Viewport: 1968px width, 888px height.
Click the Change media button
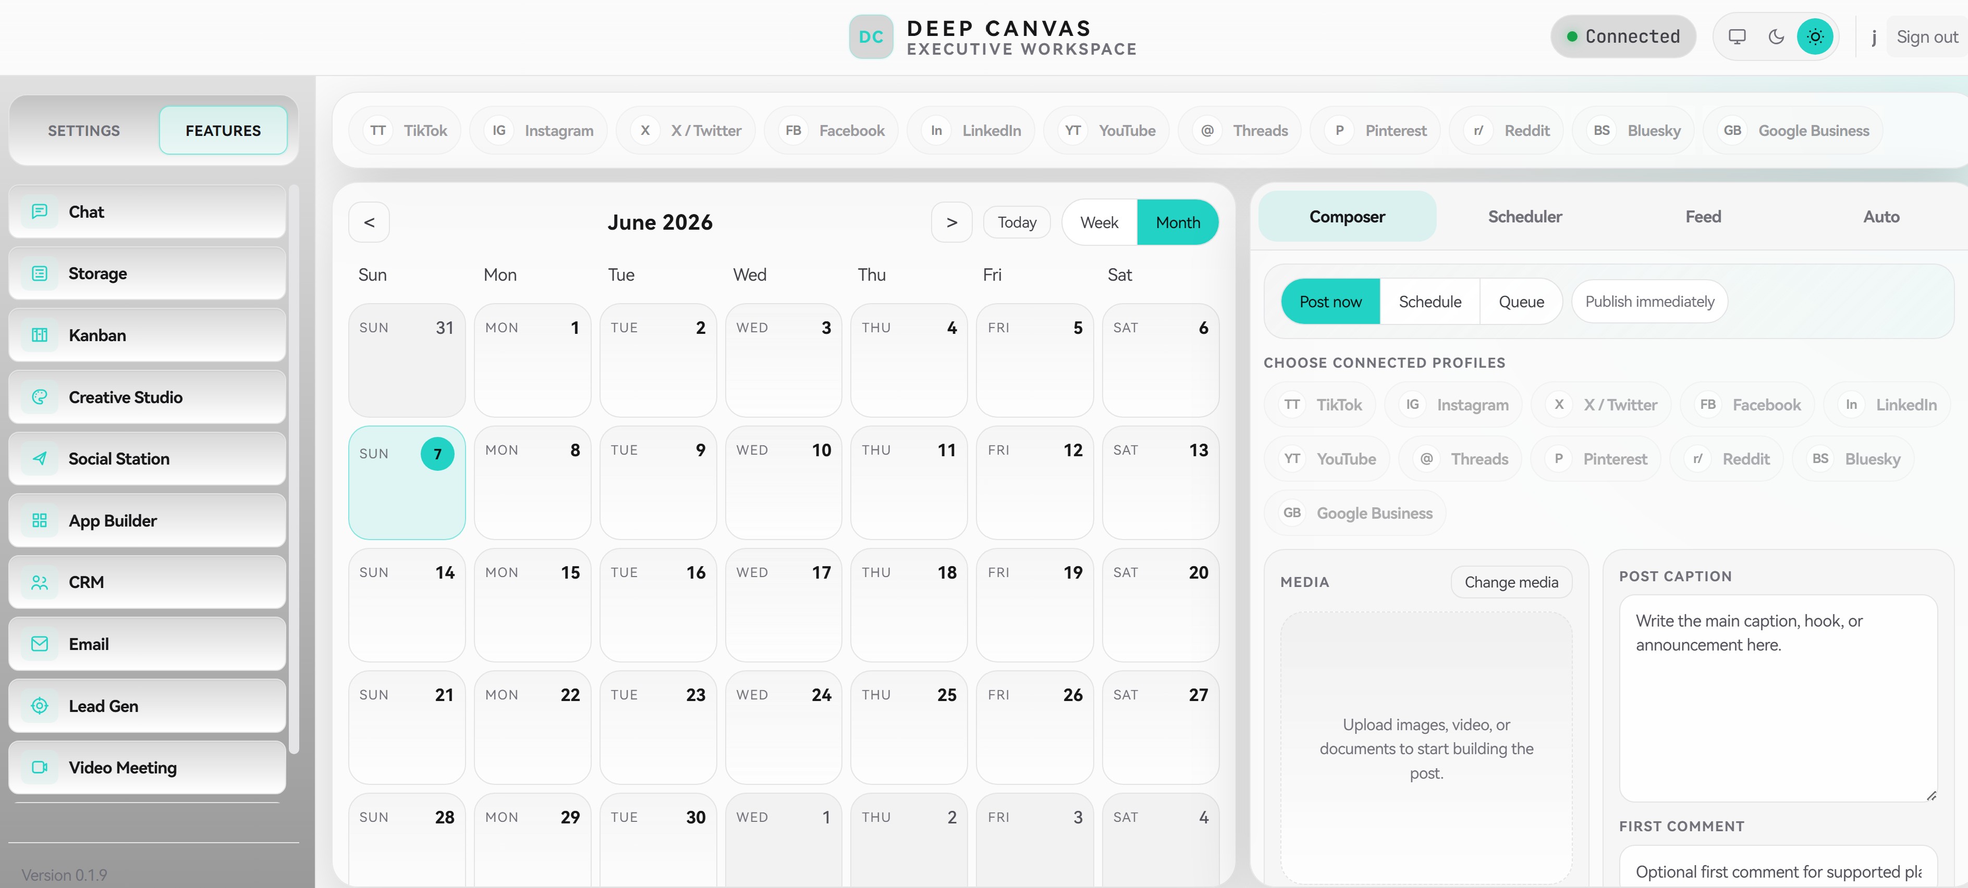(x=1511, y=583)
